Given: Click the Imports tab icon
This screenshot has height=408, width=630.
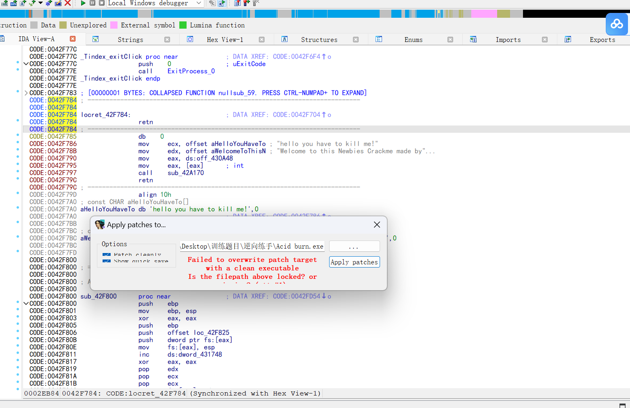Looking at the screenshot, I should pos(473,39).
